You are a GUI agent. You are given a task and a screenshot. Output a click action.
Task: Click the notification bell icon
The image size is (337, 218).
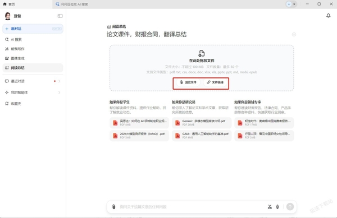(x=329, y=16)
